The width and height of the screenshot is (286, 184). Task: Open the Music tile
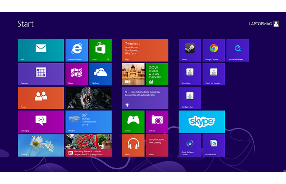(x=133, y=145)
